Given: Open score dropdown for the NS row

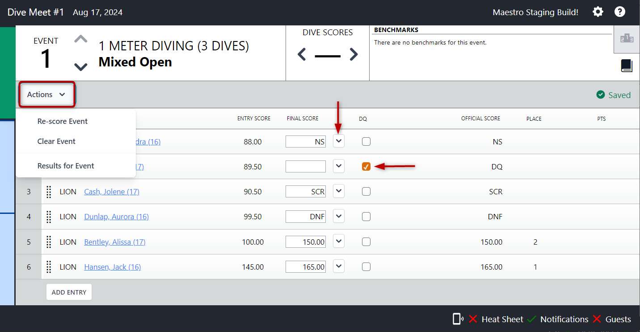Looking at the screenshot, I should [x=339, y=141].
